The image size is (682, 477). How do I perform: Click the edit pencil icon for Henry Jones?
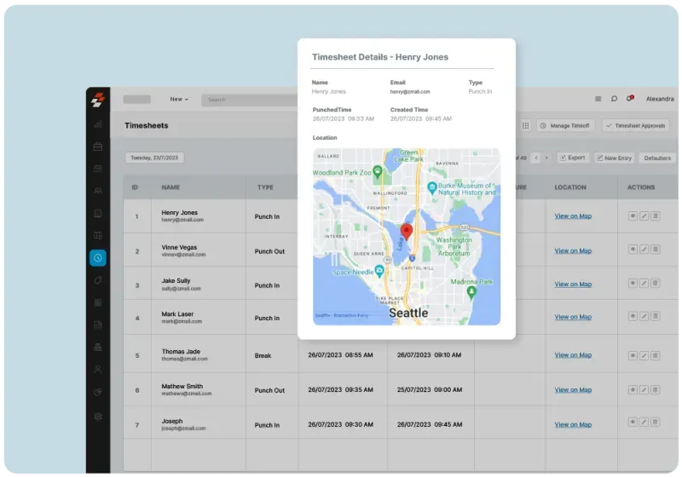coord(644,216)
